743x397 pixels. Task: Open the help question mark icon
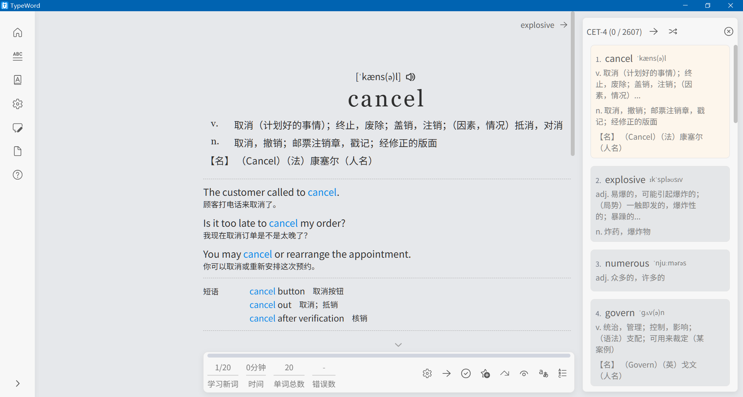point(18,175)
